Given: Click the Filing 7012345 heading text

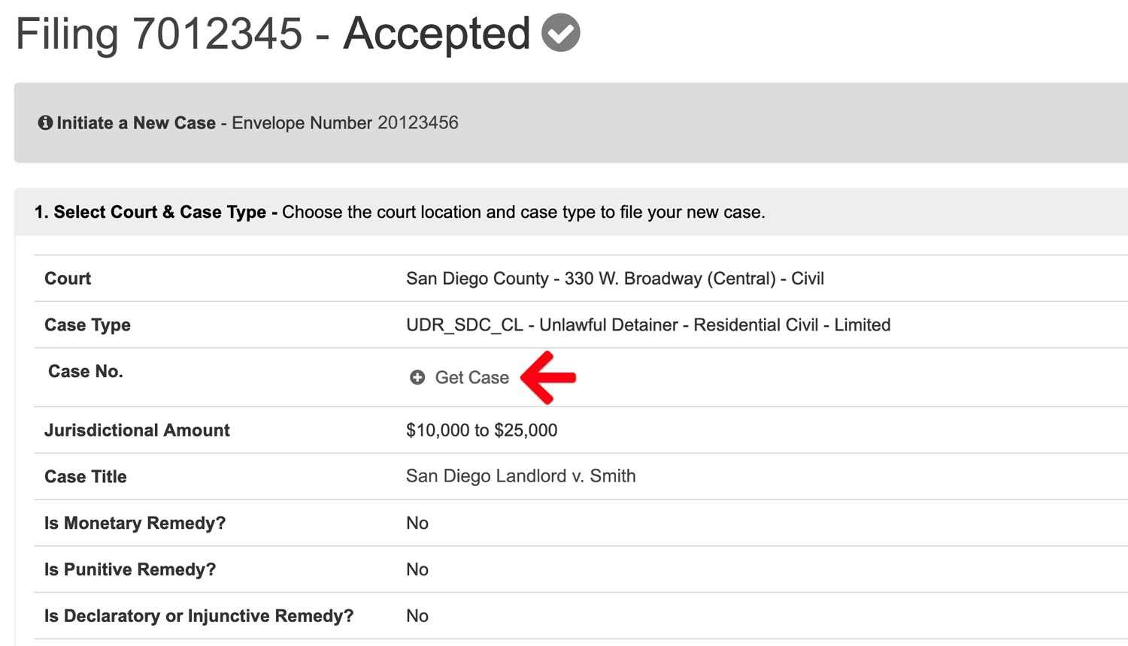Looking at the screenshot, I should point(159,34).
